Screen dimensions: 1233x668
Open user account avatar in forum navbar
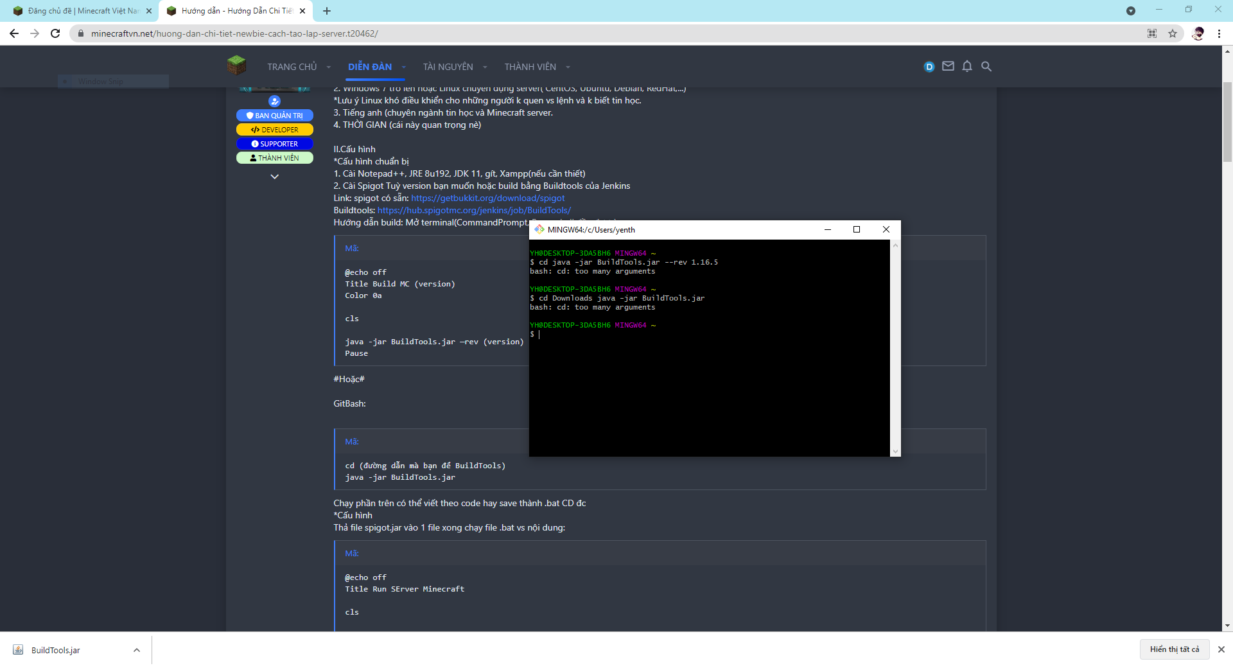click(929, 67)
